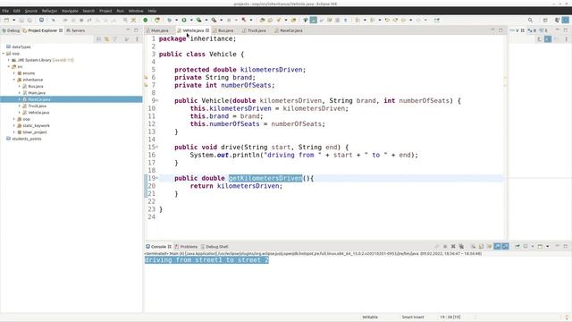This screenshot has height=322, width=572.
Task: Select students_points project
Action: (26, 139)
